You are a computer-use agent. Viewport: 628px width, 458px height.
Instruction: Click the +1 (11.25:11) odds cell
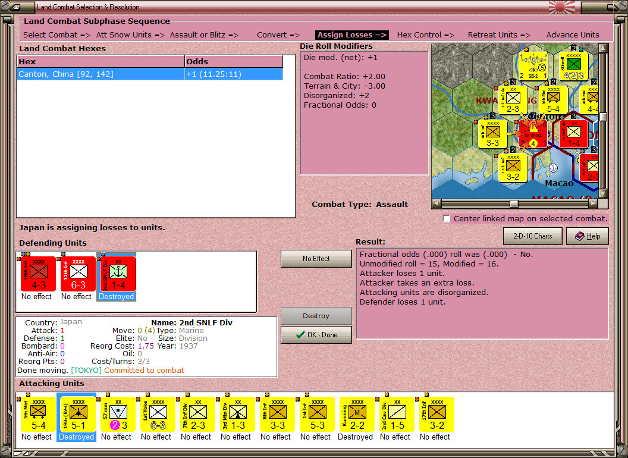pos(234,74)
